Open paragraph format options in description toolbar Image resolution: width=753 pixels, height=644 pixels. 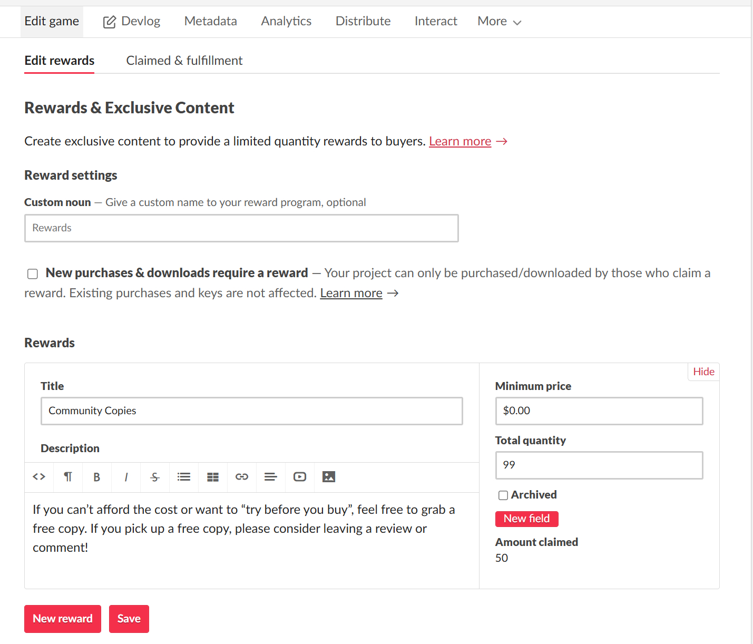[x=68, y=477]
